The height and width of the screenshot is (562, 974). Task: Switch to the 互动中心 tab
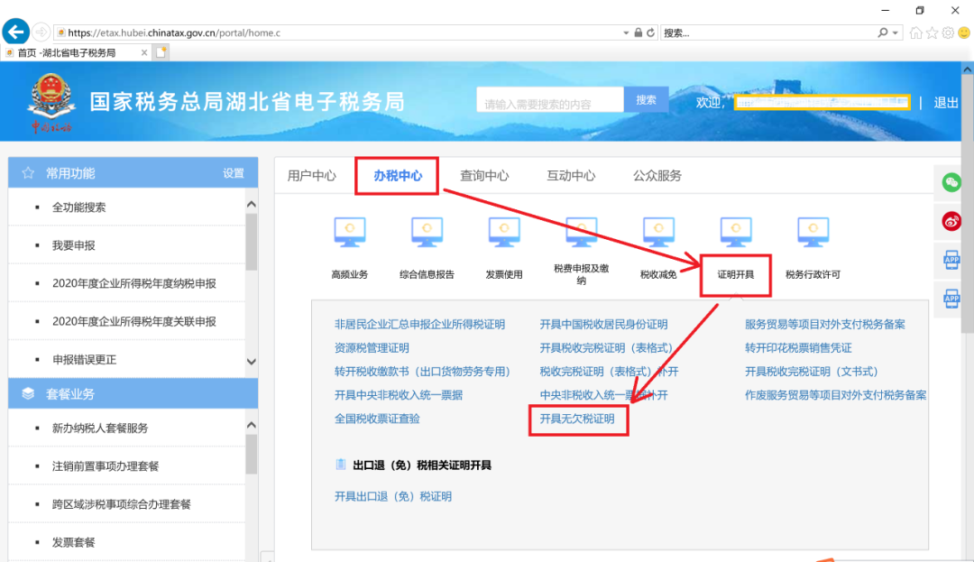pyautogui.click(x=571, y=176)
